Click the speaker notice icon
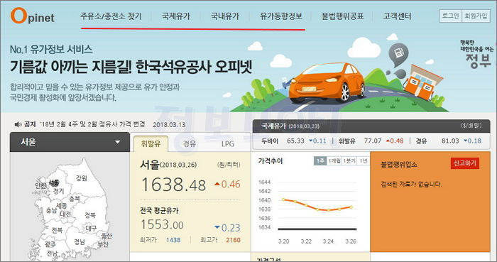Viewport: 497px width, 262px height. (x=18, y=124)
